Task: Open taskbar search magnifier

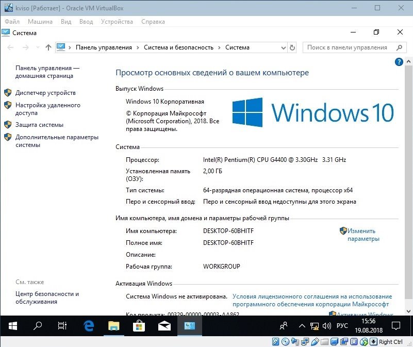Action: [38, 326]
